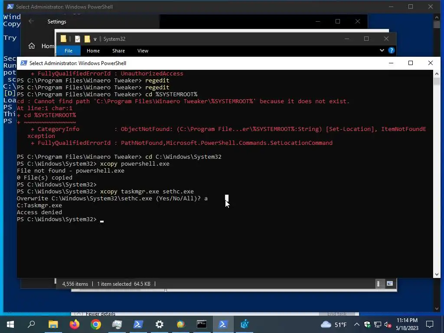Click scroll-down arrow of back PowerShell window

437,309
